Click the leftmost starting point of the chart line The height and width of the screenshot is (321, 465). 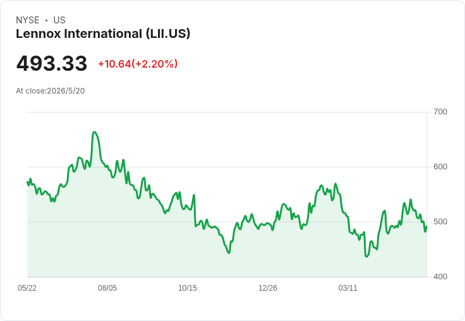[27, 181]
